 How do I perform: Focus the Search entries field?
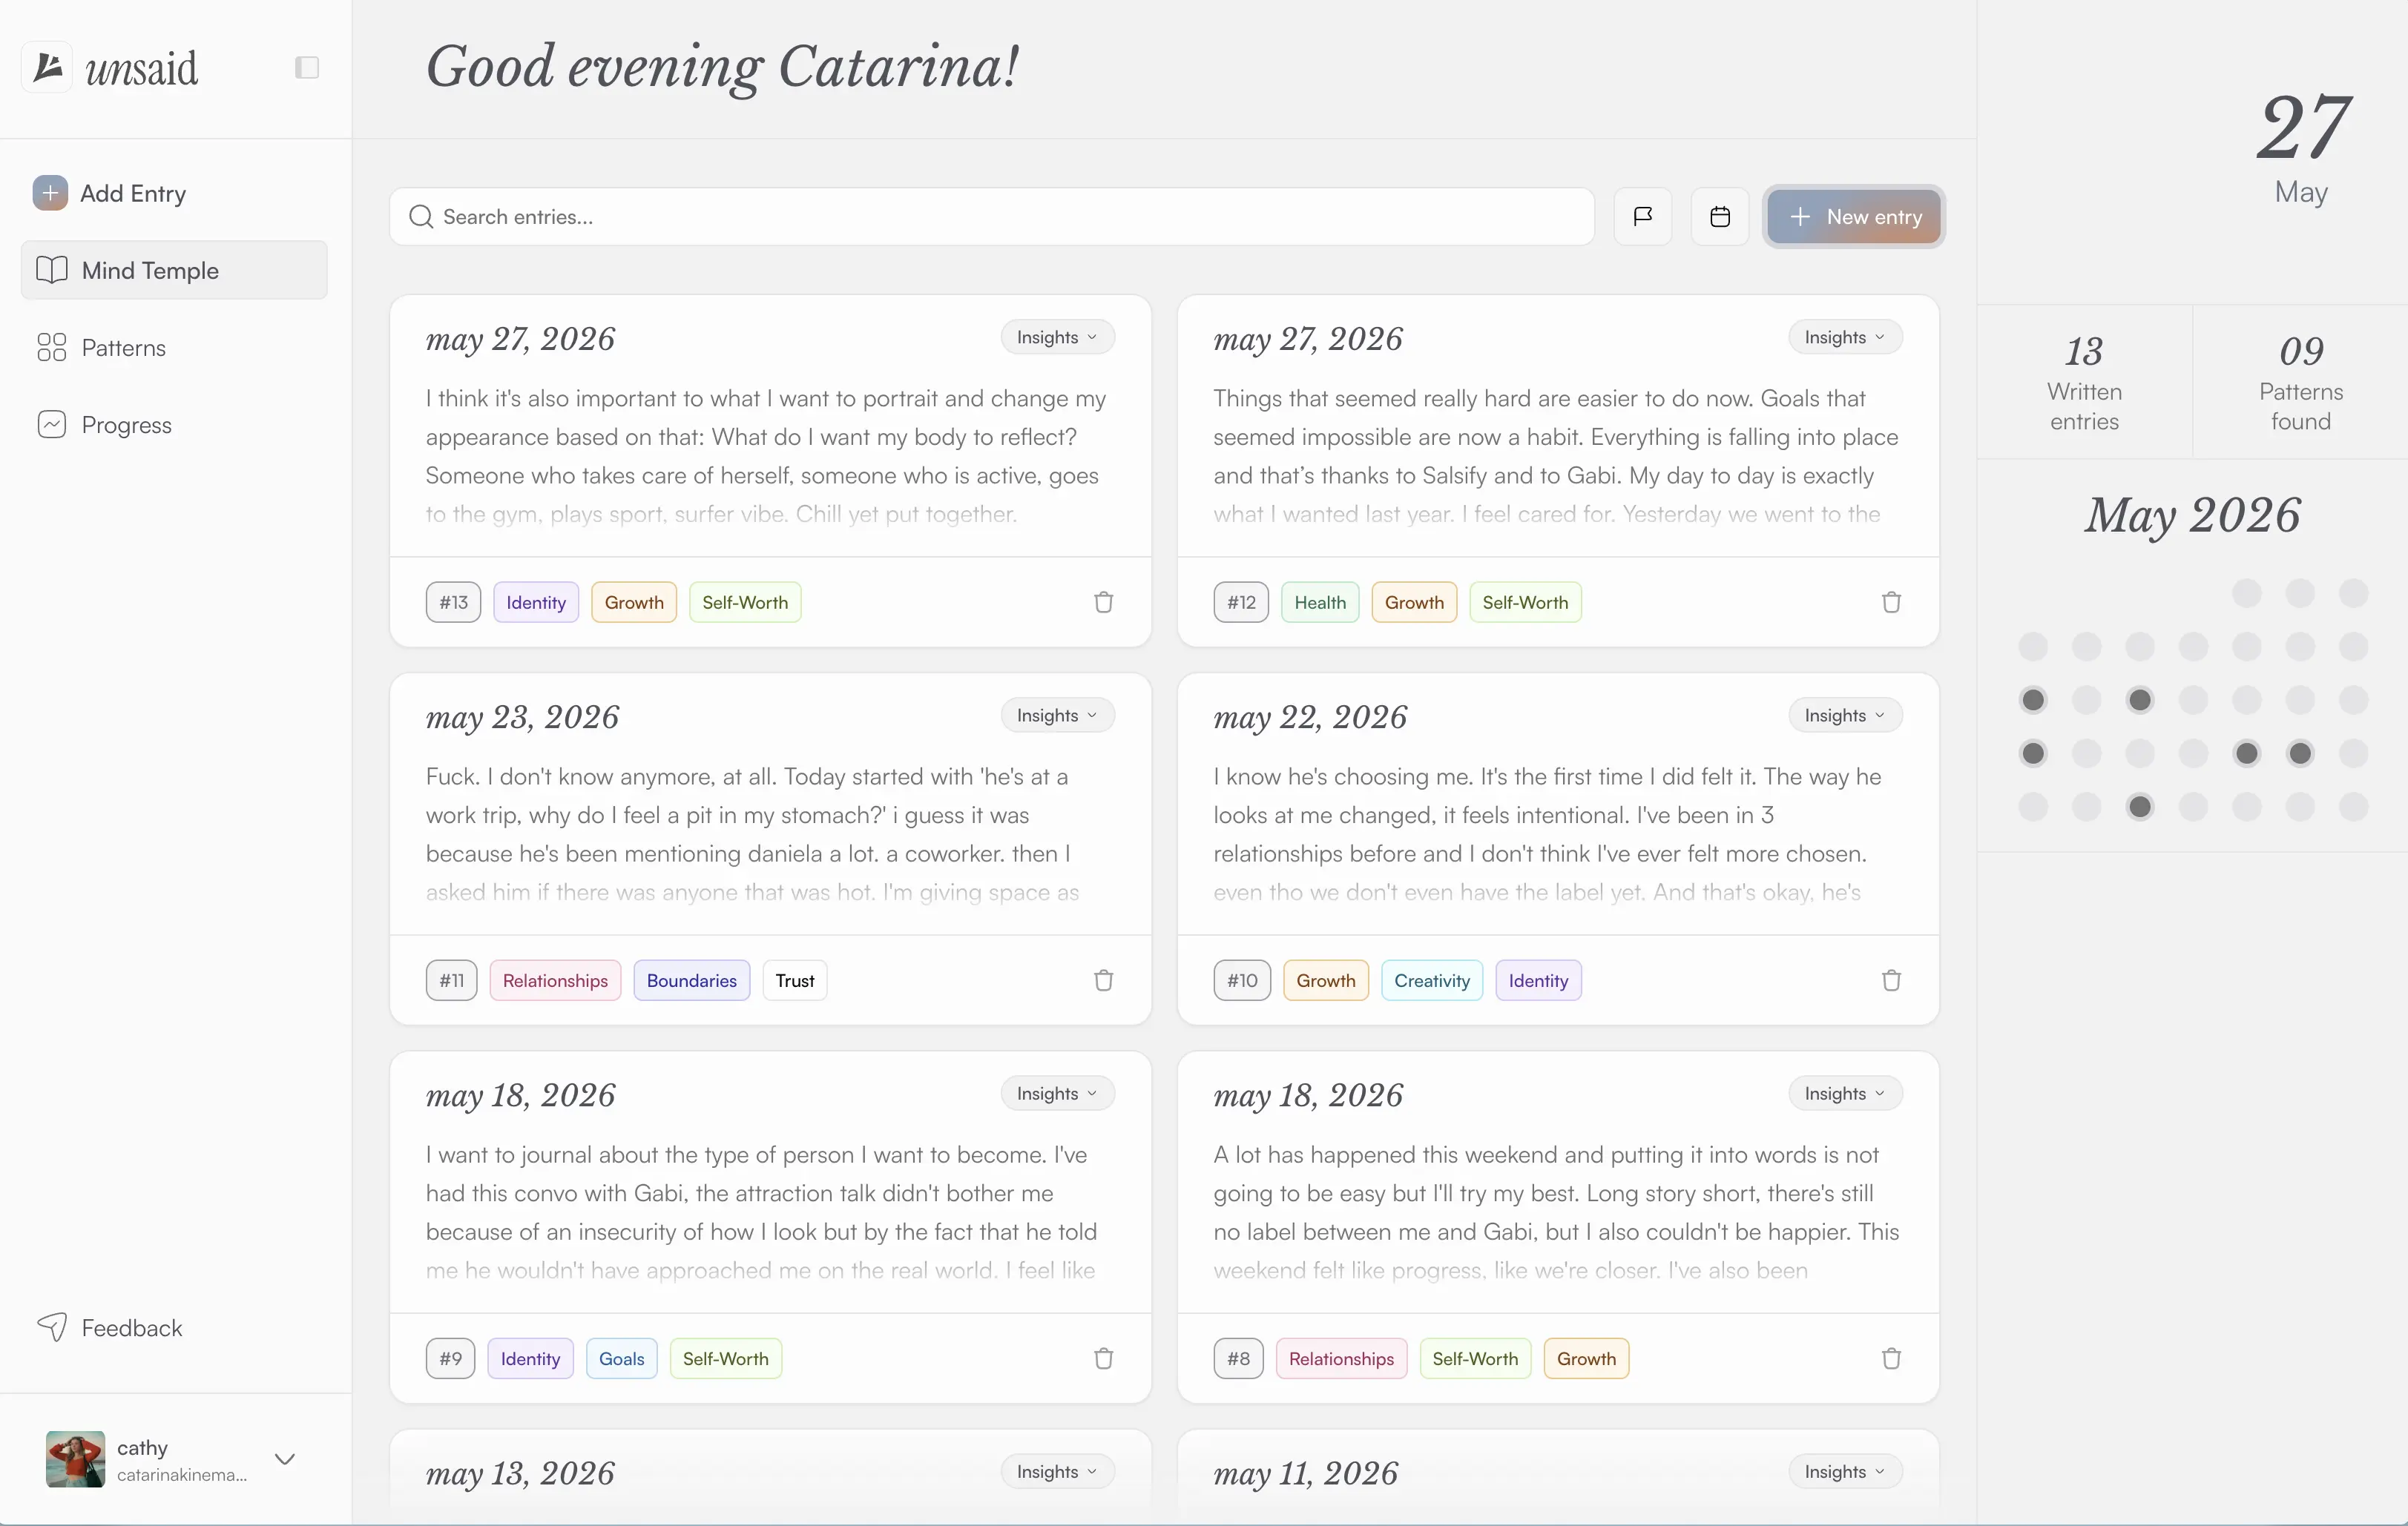click(991, 216)
